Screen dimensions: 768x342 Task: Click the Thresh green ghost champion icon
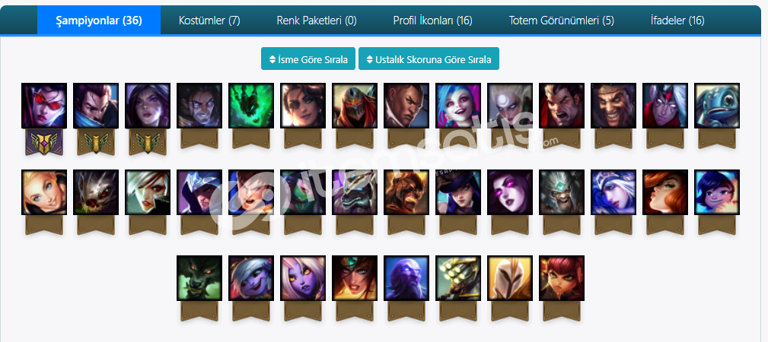251,106
